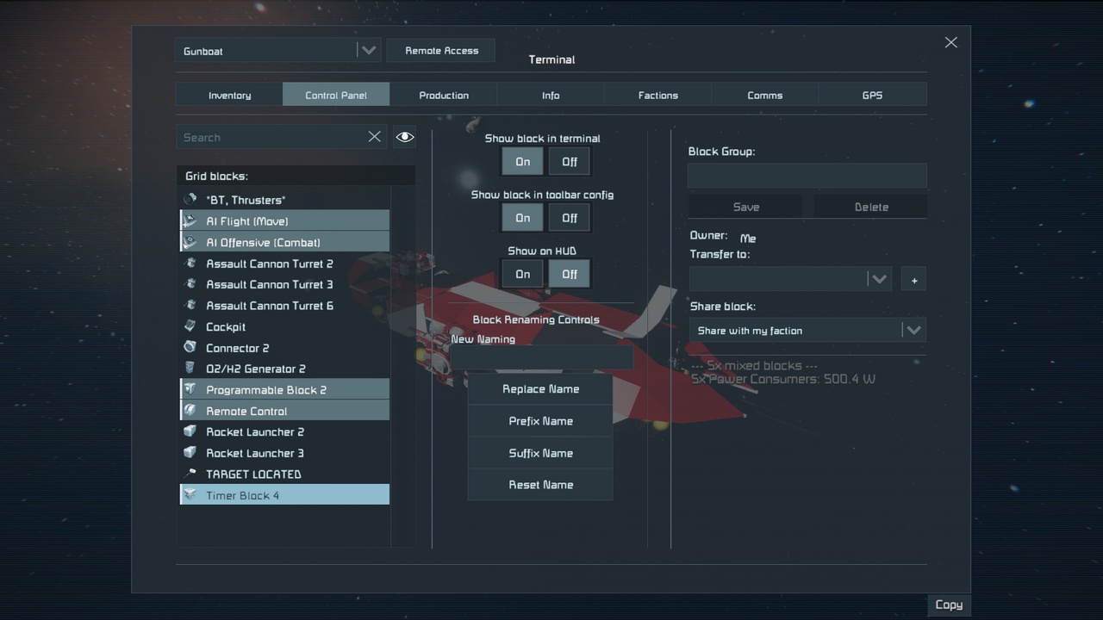Turn On Show block in toolbar config
This screenshot has width=1103, height=620.
(x=523, y=218)
